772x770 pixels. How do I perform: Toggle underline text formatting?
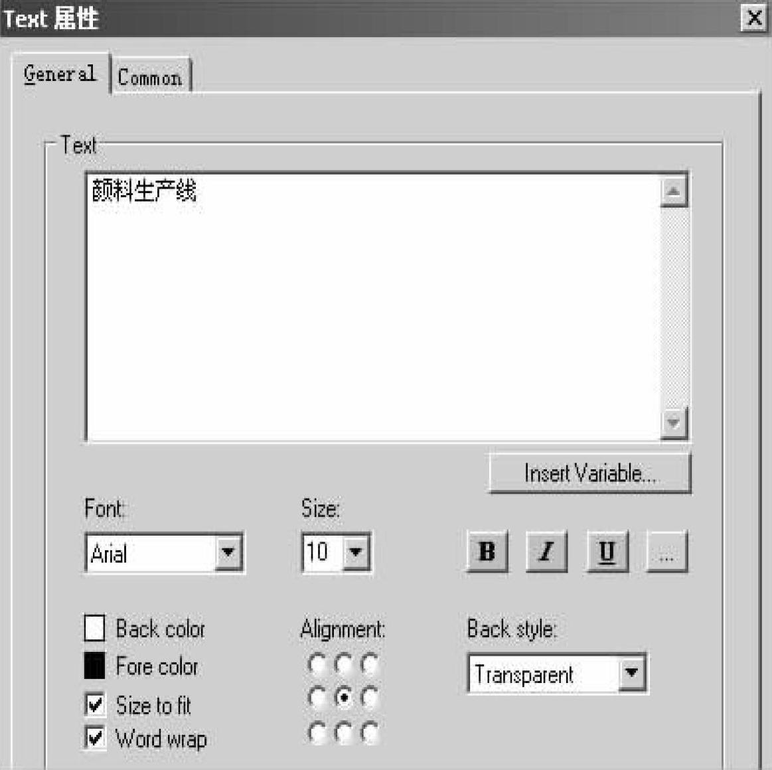tap(607, 552)
